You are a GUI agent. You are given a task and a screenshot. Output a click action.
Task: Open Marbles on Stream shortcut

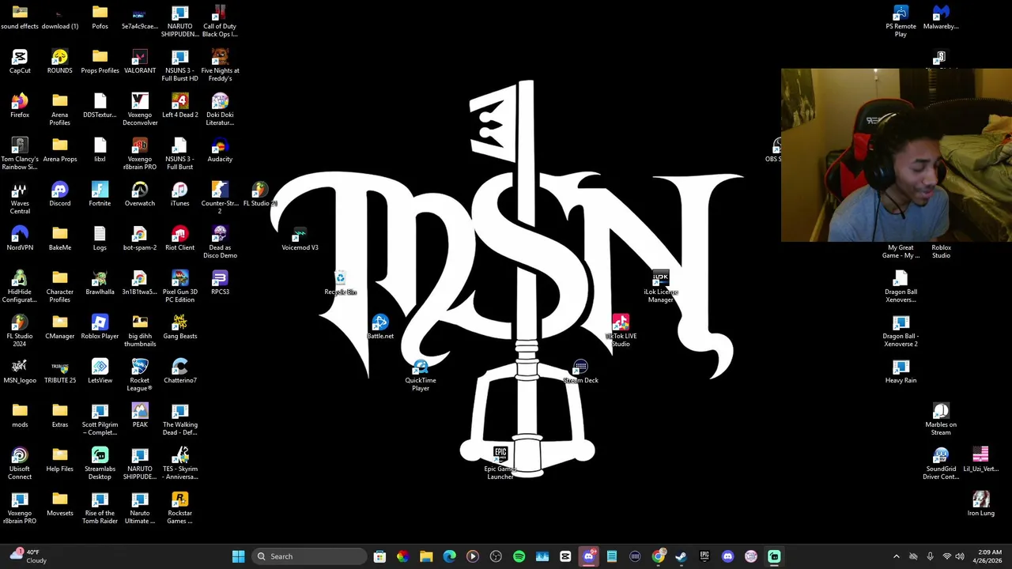941,419
